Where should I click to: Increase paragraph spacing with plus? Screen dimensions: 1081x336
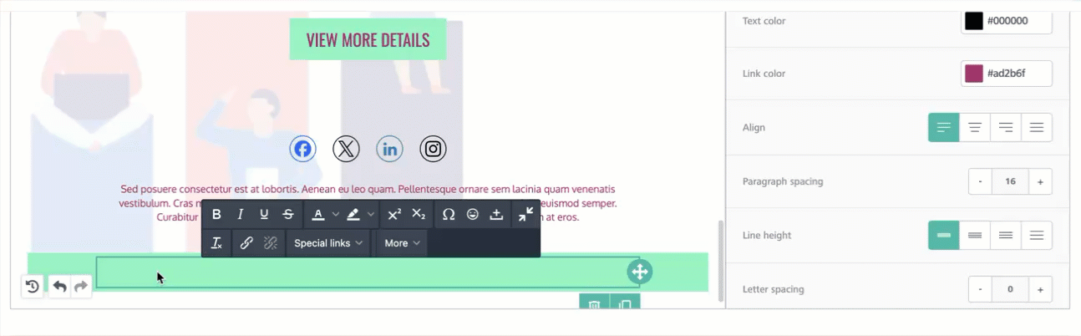coord(1040,181)
